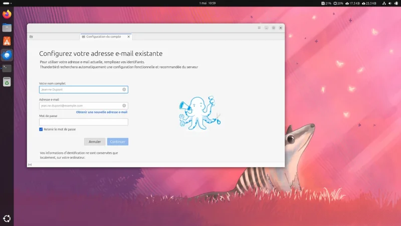Focus the Votre nom complet field
Screen dimensions: 401x226
coord(84,89)
